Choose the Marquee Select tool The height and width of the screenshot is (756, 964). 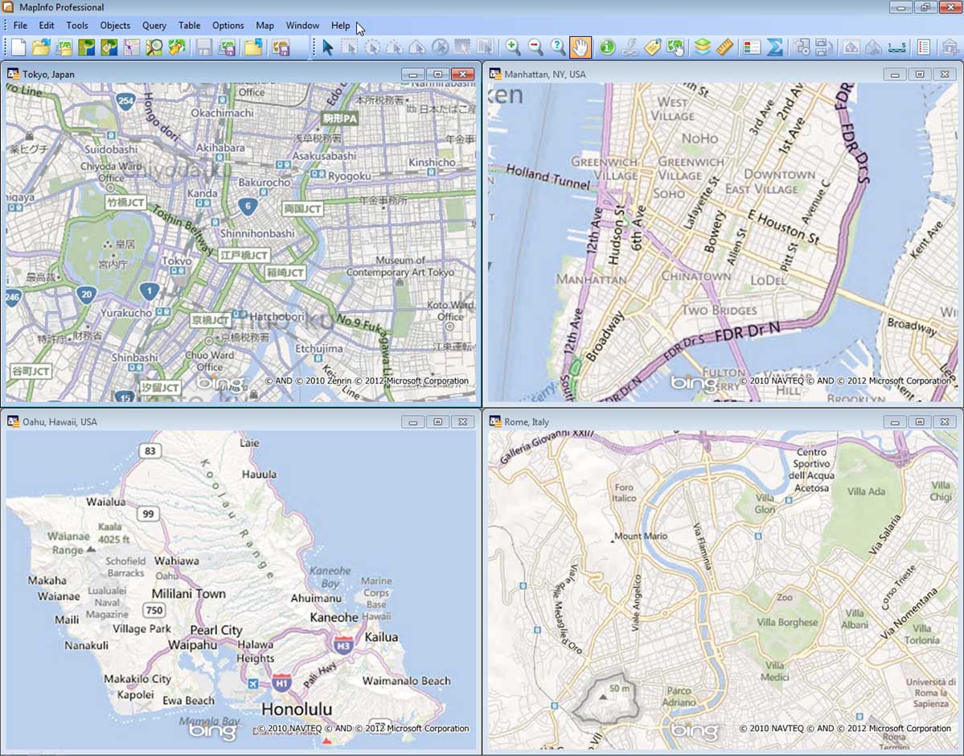click(x=349, y=47)
